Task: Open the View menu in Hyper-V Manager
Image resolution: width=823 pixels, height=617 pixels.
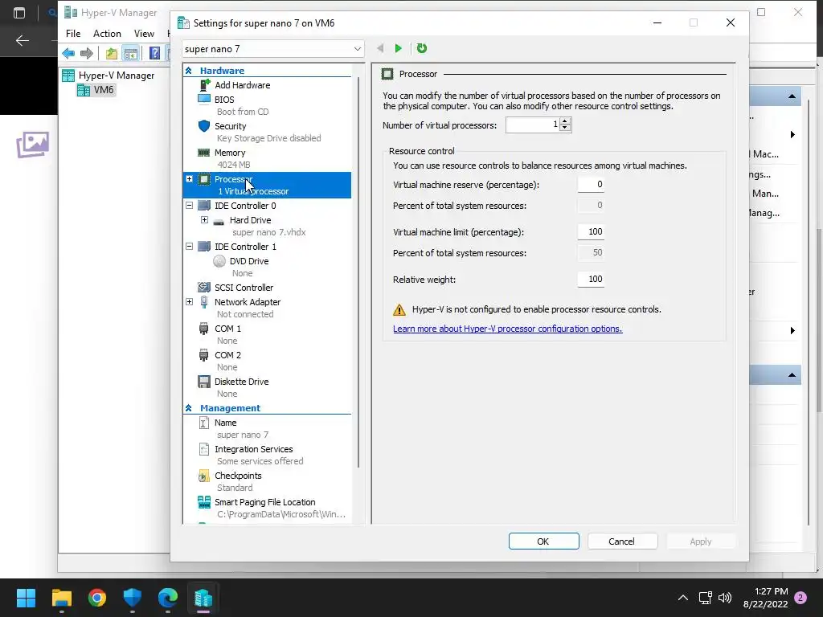Action: click(144, 34)
